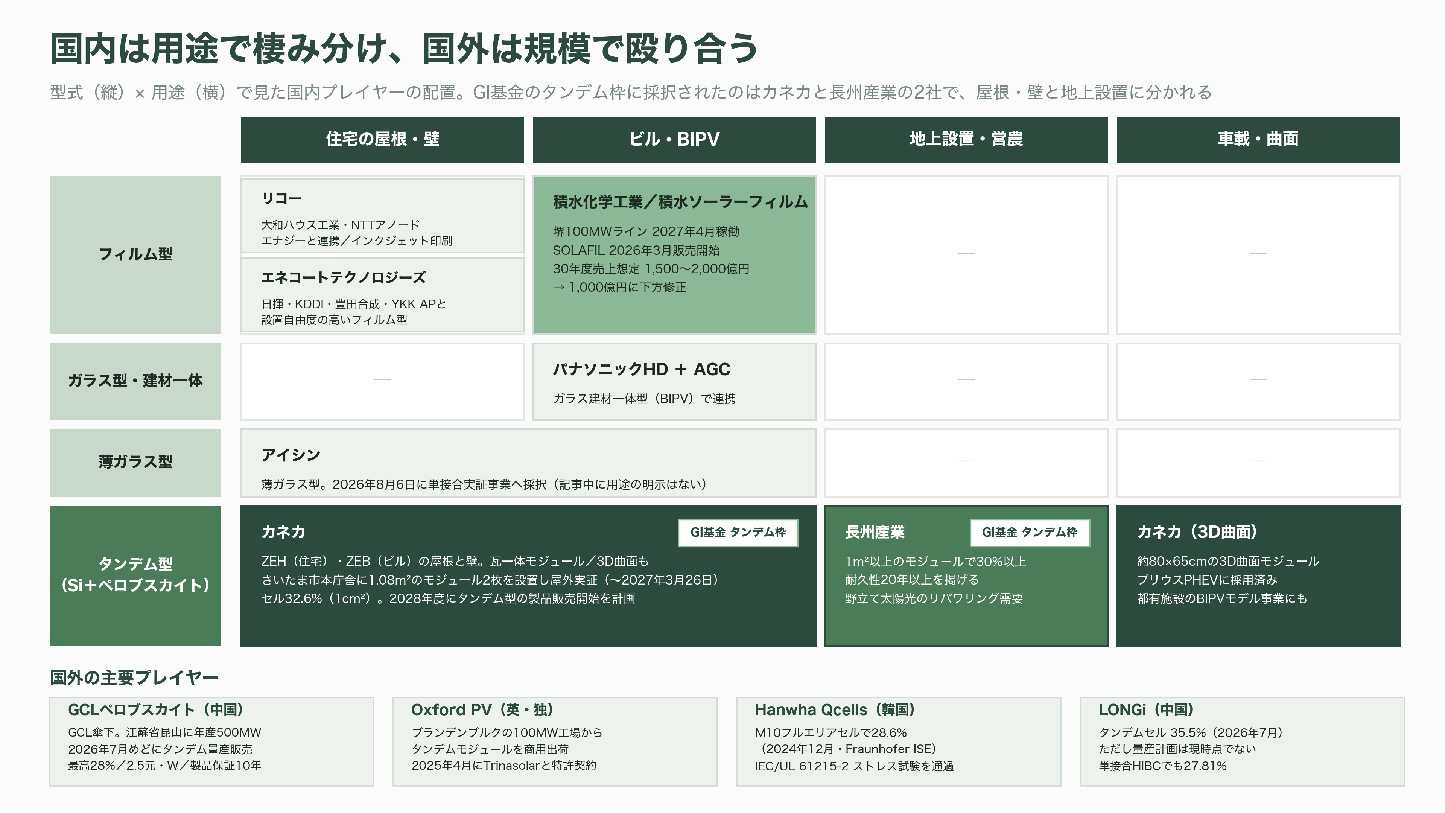Click text 2026年7月めどにタンデム量産販売
Viewport: 1445px width, 813px height.
160,749
